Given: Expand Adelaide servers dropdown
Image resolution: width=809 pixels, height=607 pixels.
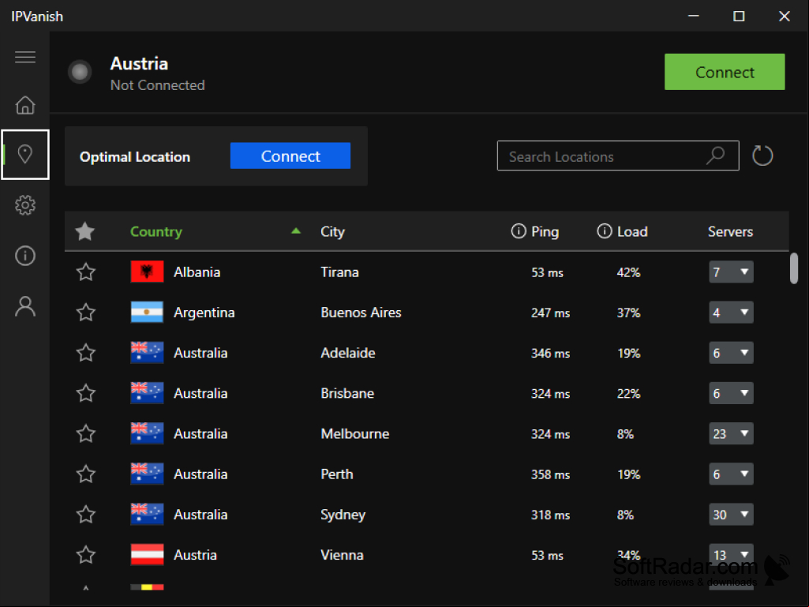Looking at the screenshot, I should [x=731, y=353].
